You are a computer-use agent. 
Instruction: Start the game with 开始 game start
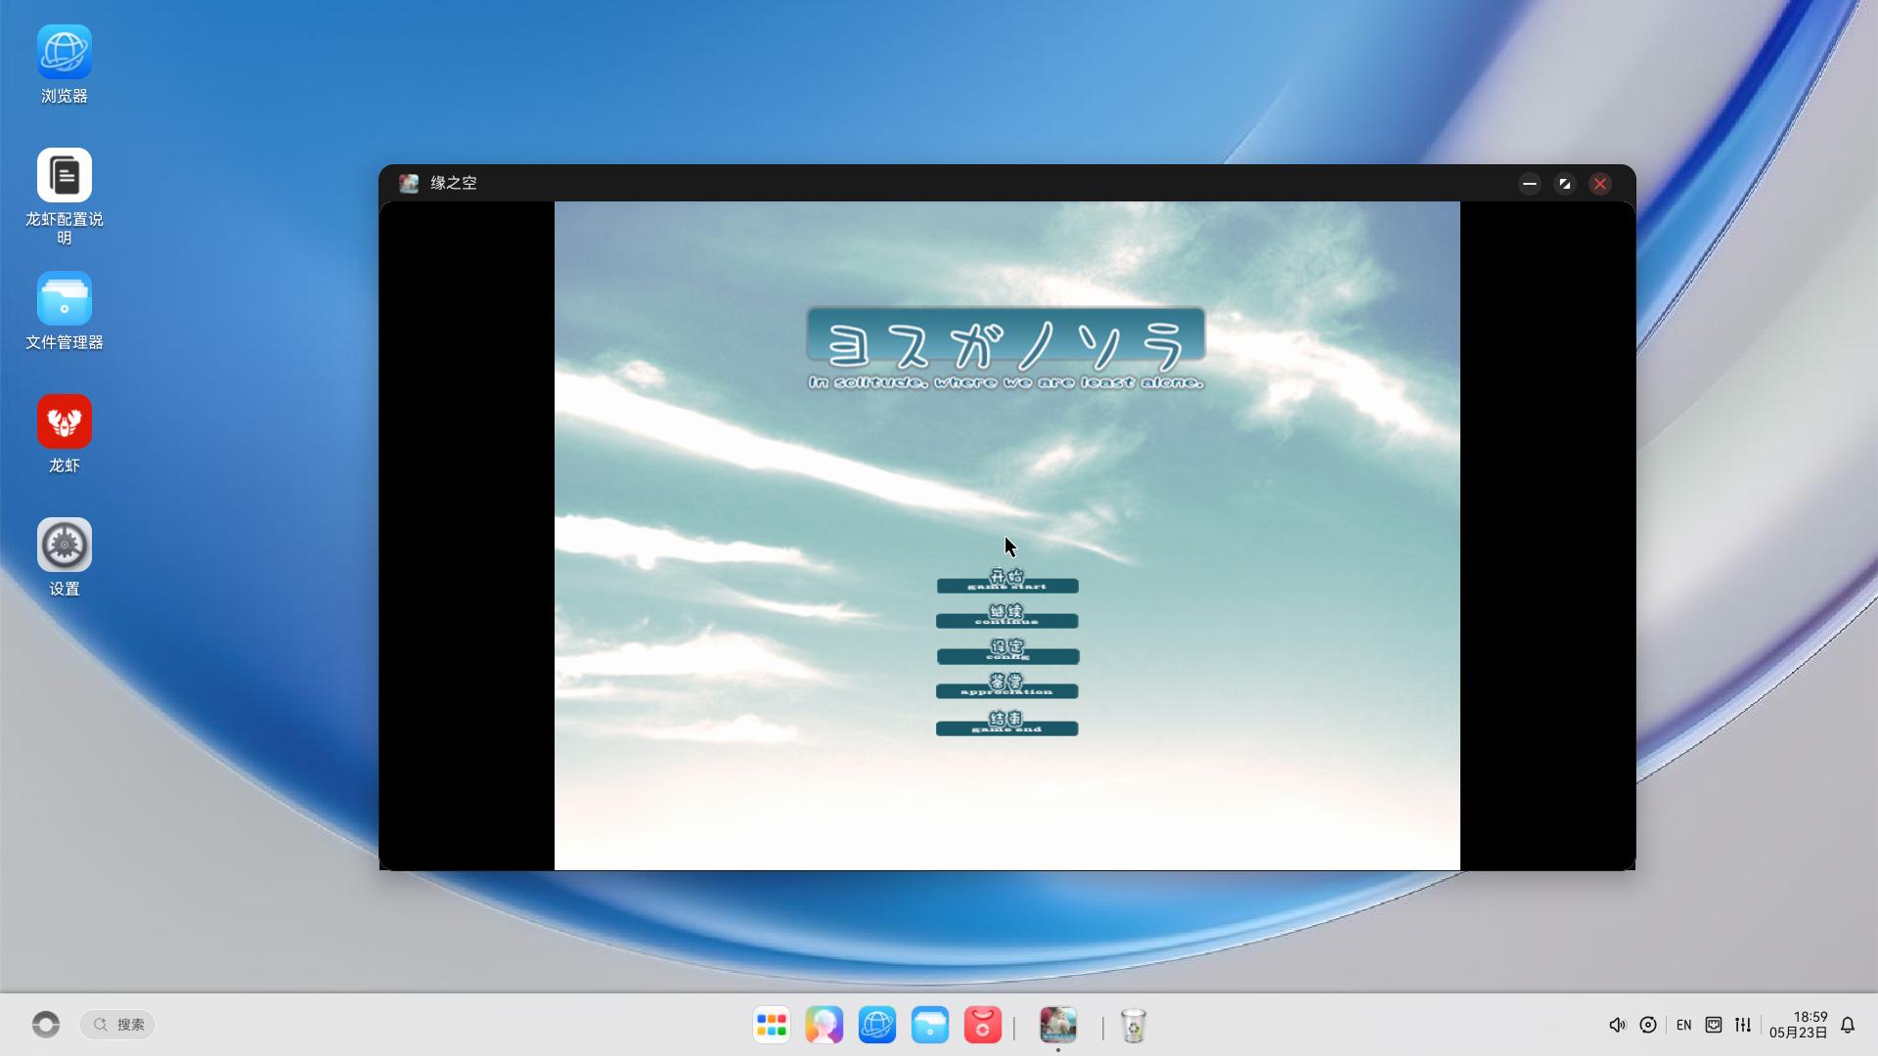(x=1007, y=582)
